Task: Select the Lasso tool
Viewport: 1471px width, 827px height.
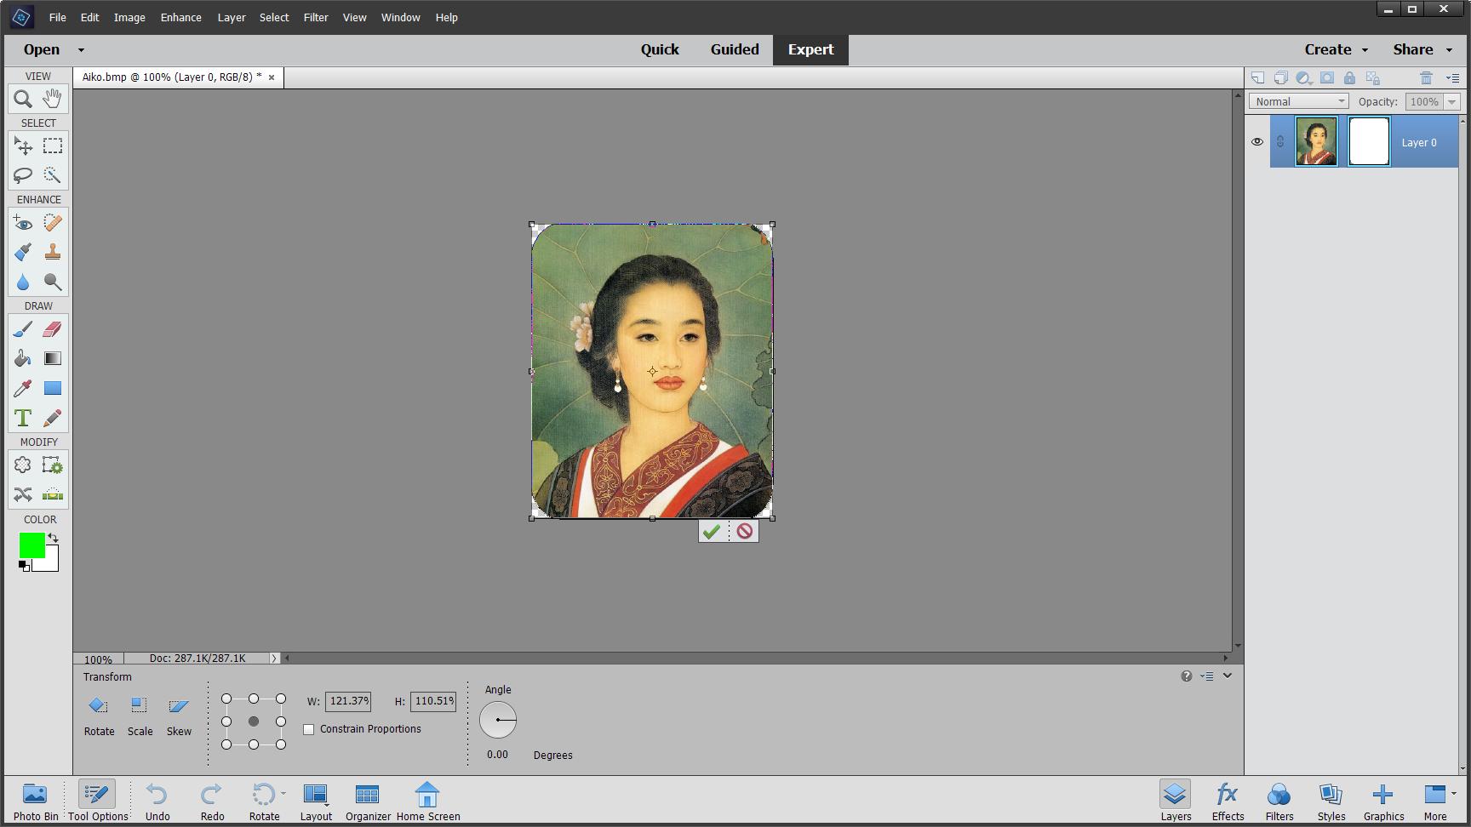Action: [22, 175]
